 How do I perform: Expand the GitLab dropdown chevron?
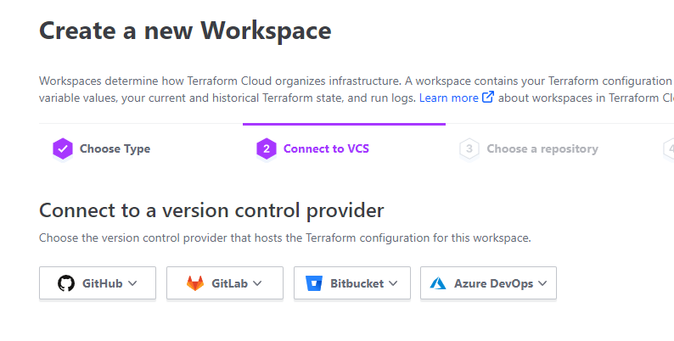pyautogui.click(x=257, y=283)
